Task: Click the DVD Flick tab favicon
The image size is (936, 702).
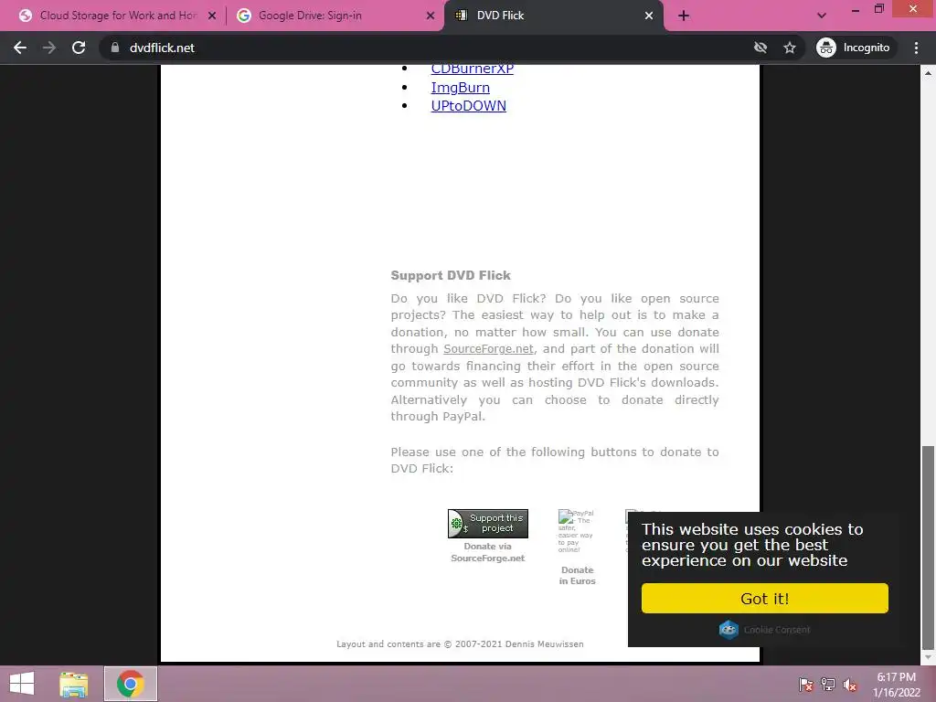Action: pos(461,16)
